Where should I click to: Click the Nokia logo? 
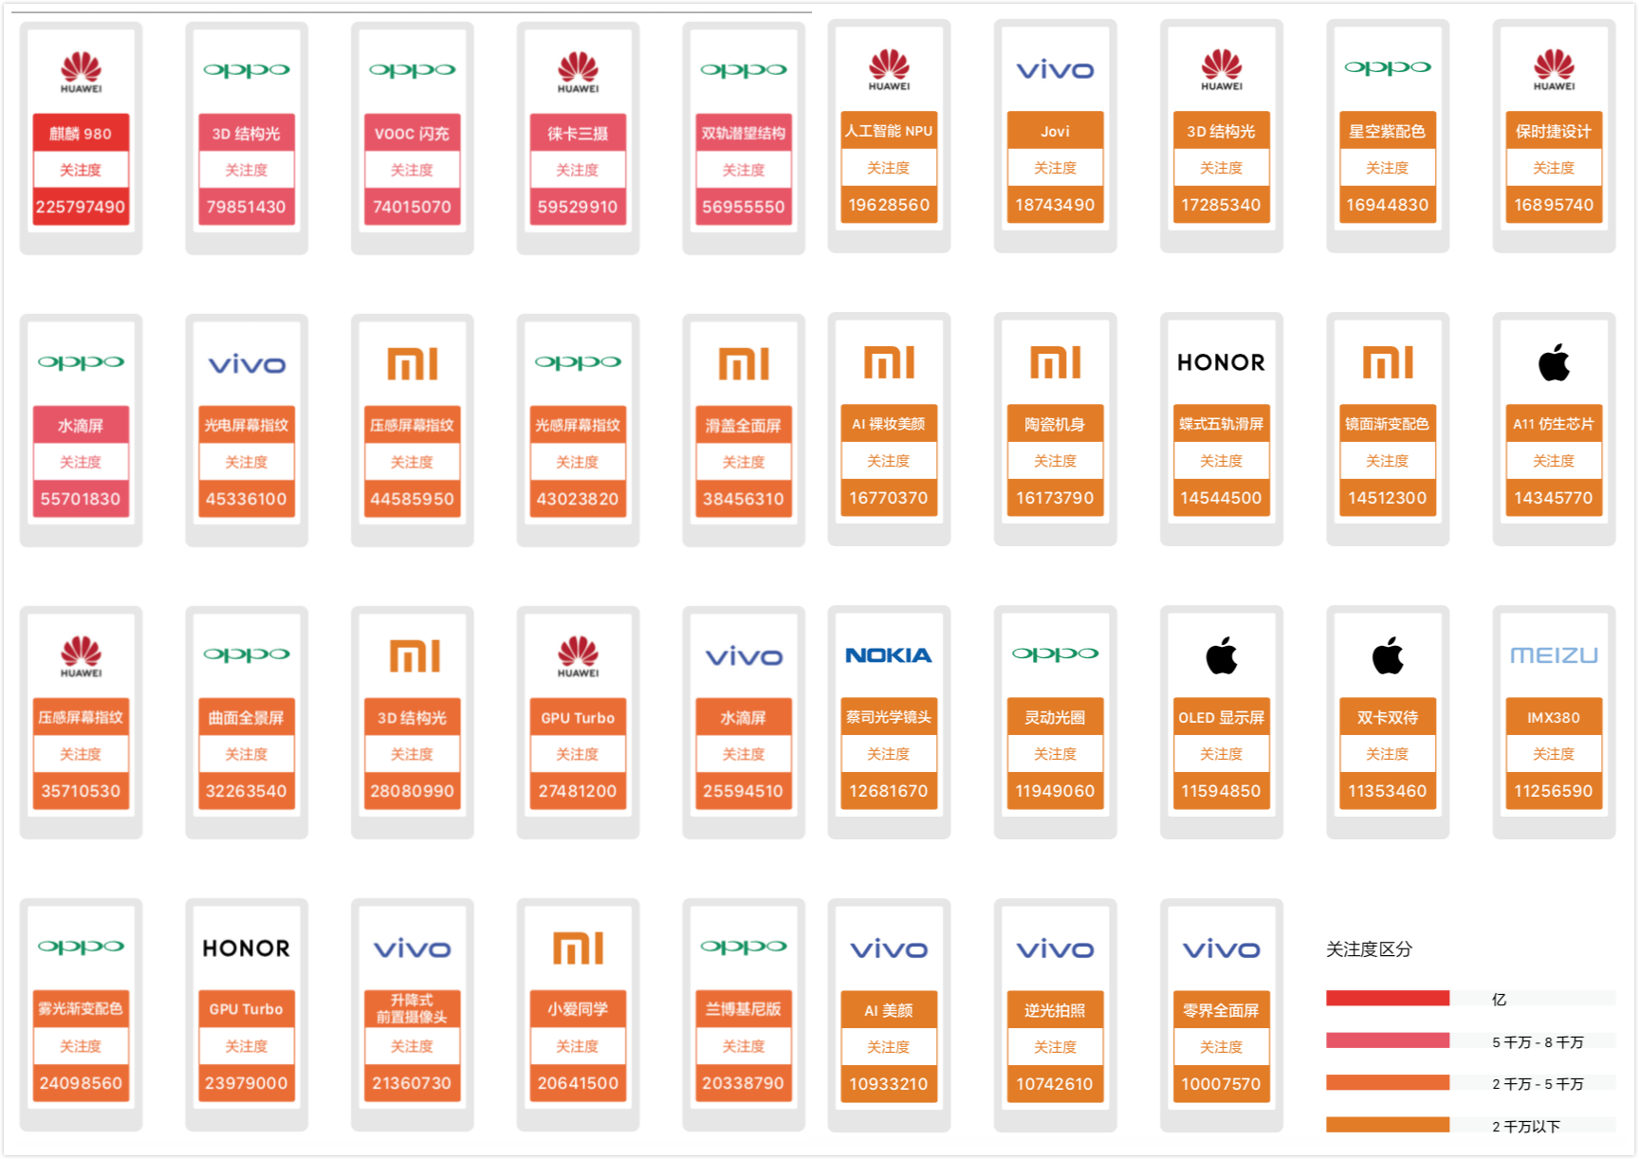(888, 655)
